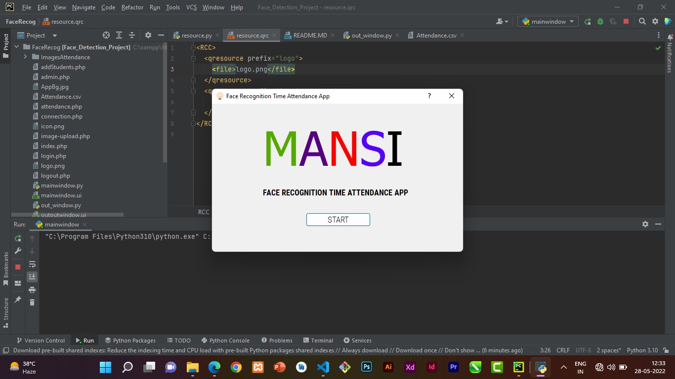The width and height of the screenshot is (675, 379).
Task: Stop the process using the top toolbar stop icon
Action: 626,22
